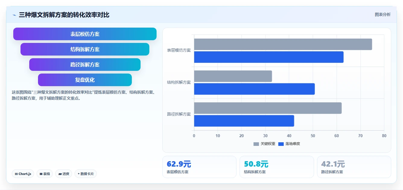Click the 落地难度 legend text
The height and width of the screenshot is (190, 403).
293,144
